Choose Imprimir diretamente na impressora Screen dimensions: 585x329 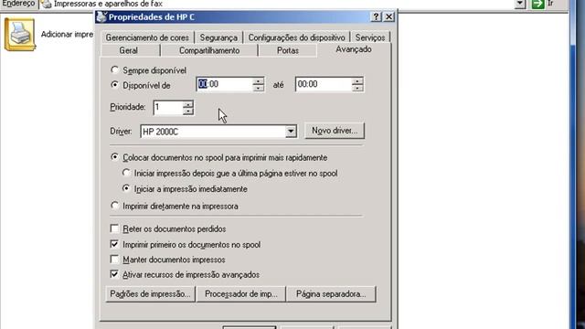coord(114,206)
